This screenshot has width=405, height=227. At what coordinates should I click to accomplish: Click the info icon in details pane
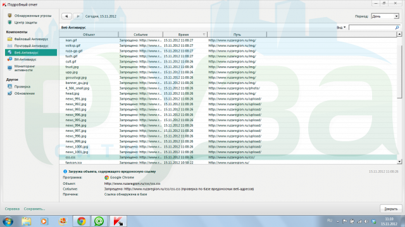[65, 172]
